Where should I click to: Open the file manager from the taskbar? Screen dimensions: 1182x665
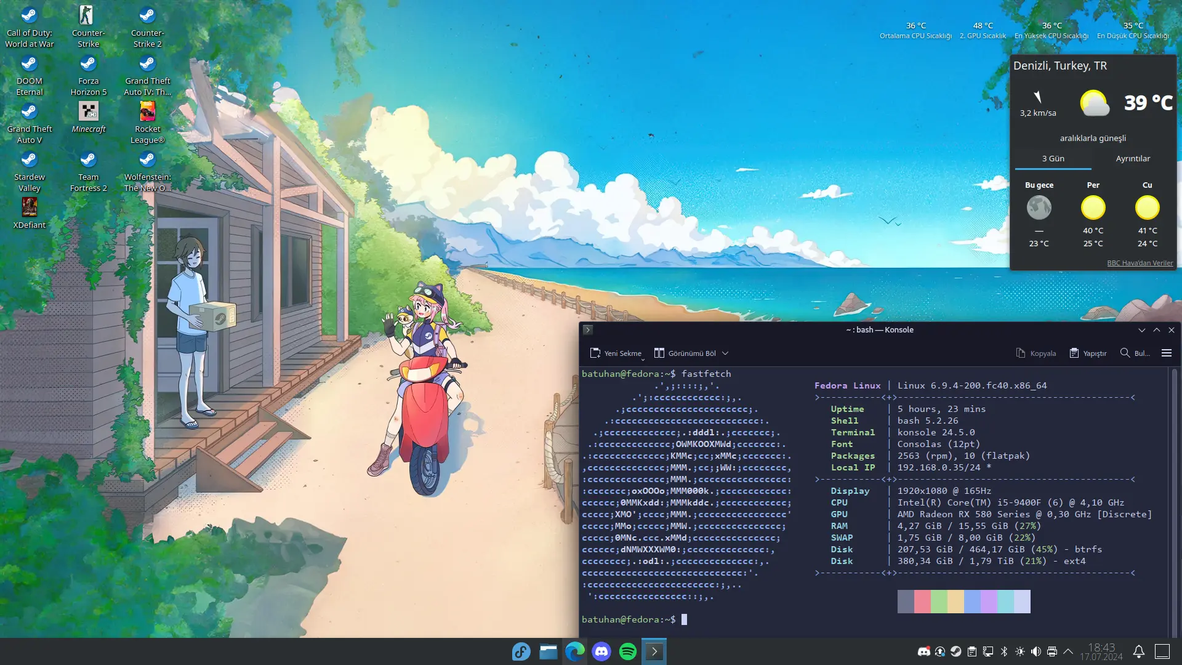pyautogui.click(x=548, y=651)
